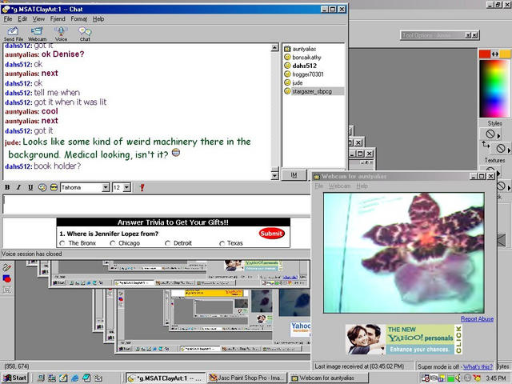512x384 pixels.
Task: Click the yellow background color swatch
Action: point(505,54)
